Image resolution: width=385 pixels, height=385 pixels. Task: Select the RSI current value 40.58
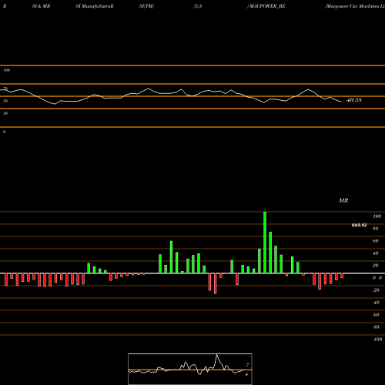(354, 100)
